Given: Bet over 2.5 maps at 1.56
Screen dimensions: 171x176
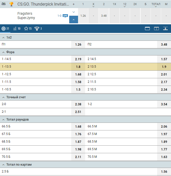Looking at the screenshot, I should point(164,172).
